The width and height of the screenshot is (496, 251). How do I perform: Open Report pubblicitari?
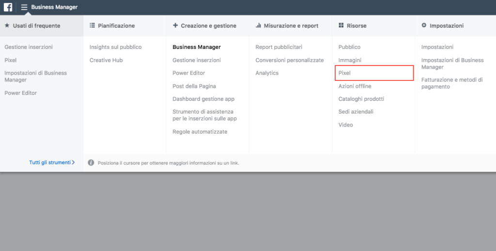tap(279, 47)
